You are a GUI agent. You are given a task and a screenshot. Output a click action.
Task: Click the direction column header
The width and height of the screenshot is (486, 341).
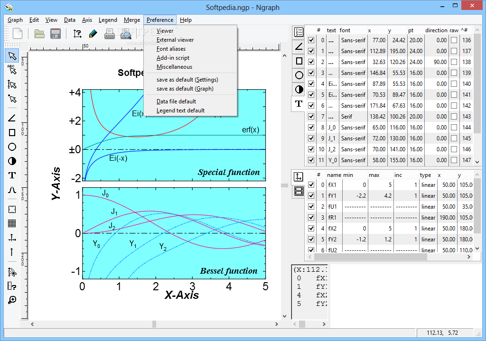click(436, 30)
